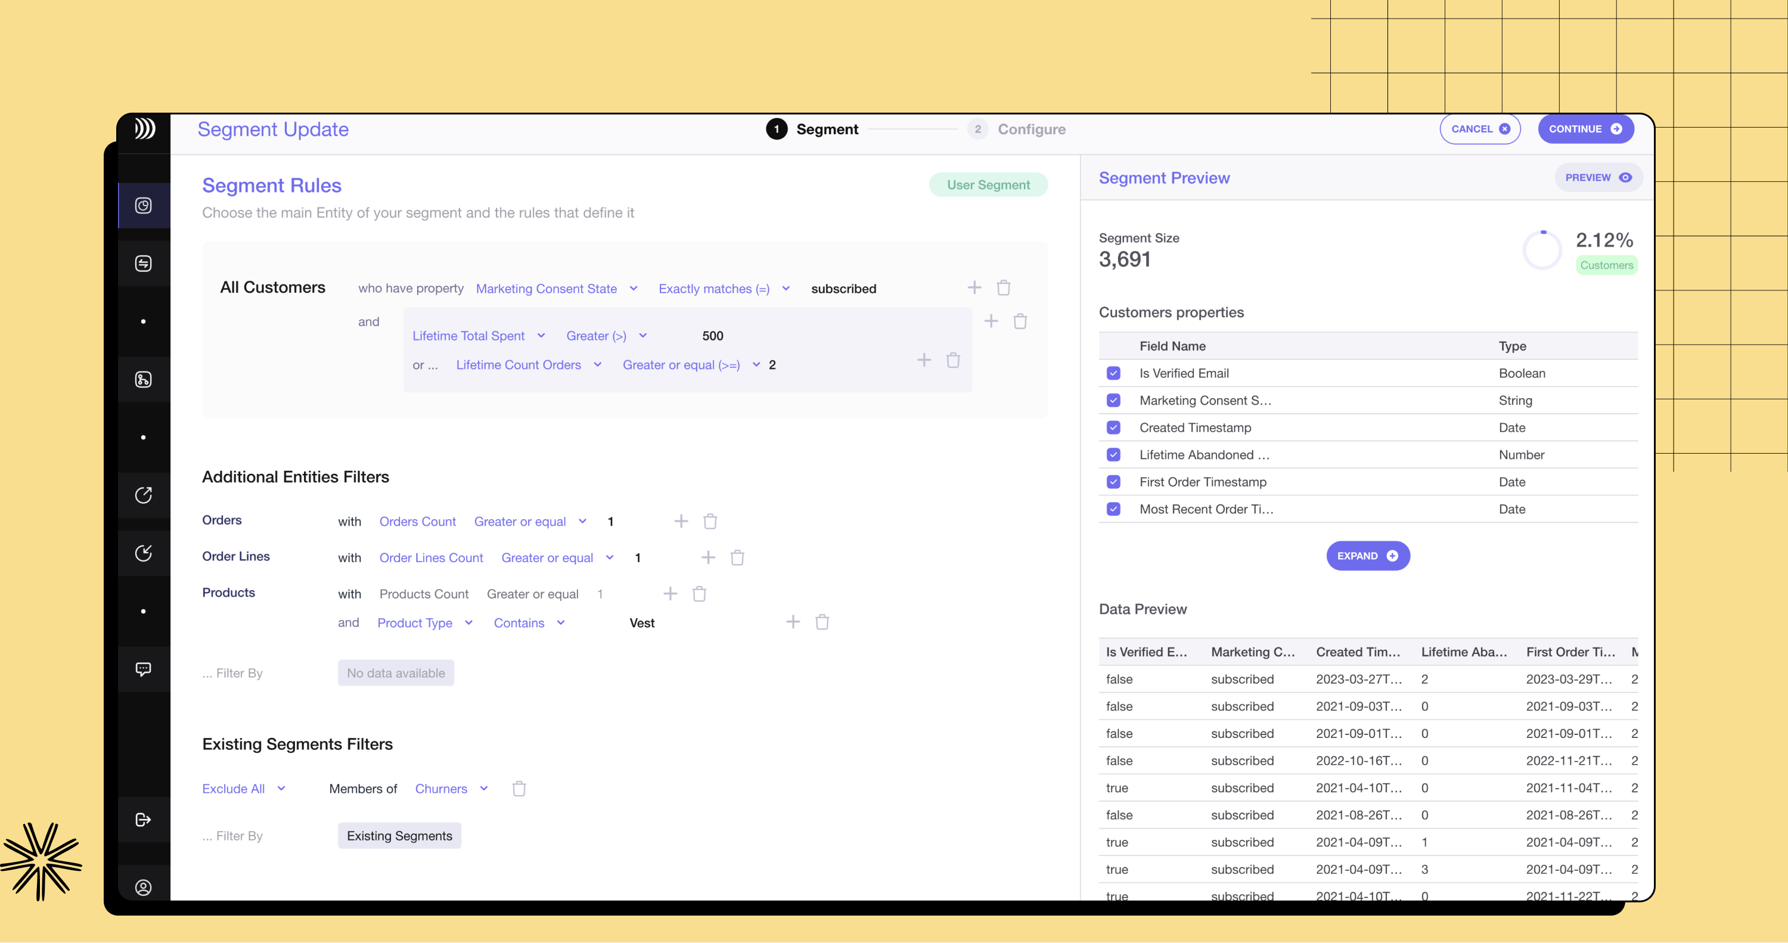Click the CONTINUE button to proceed
The image size is (1788, 943).
[1582, 129]
